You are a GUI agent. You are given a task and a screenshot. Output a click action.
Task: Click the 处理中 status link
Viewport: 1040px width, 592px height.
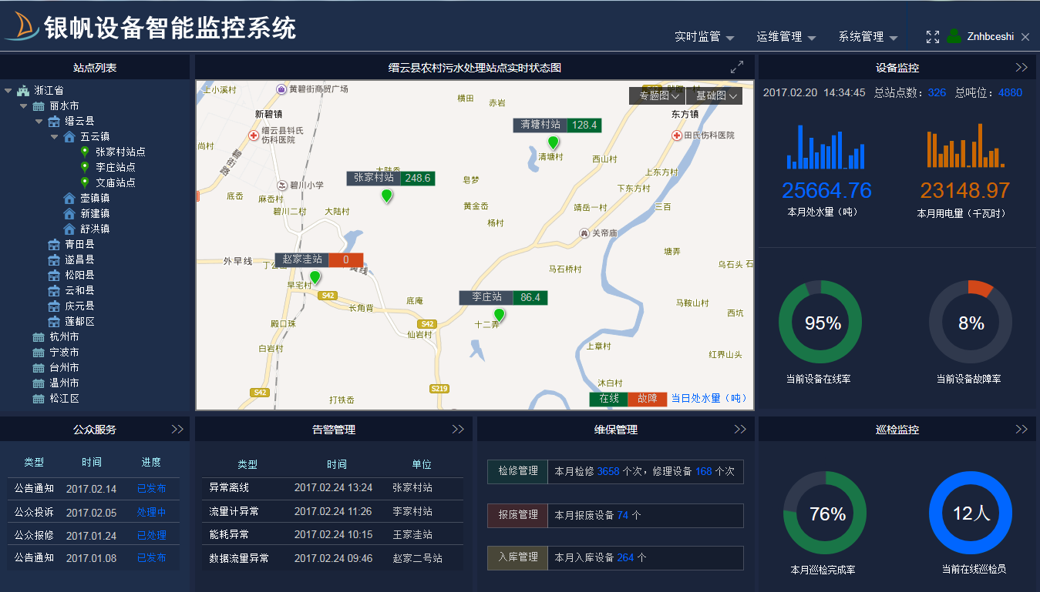[151, 512]
